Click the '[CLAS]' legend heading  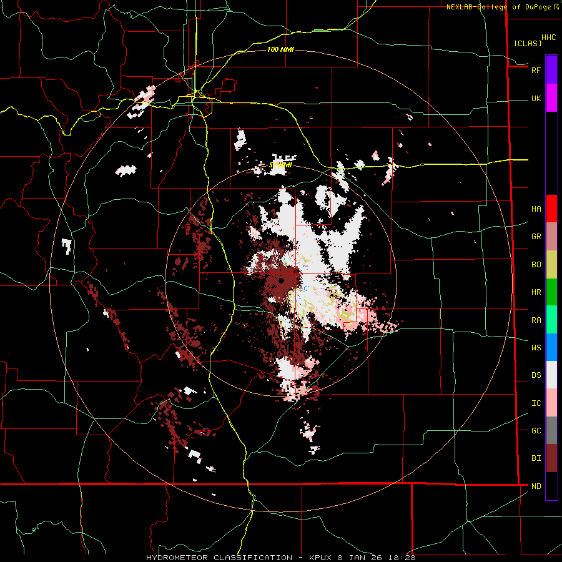[528, 43]
